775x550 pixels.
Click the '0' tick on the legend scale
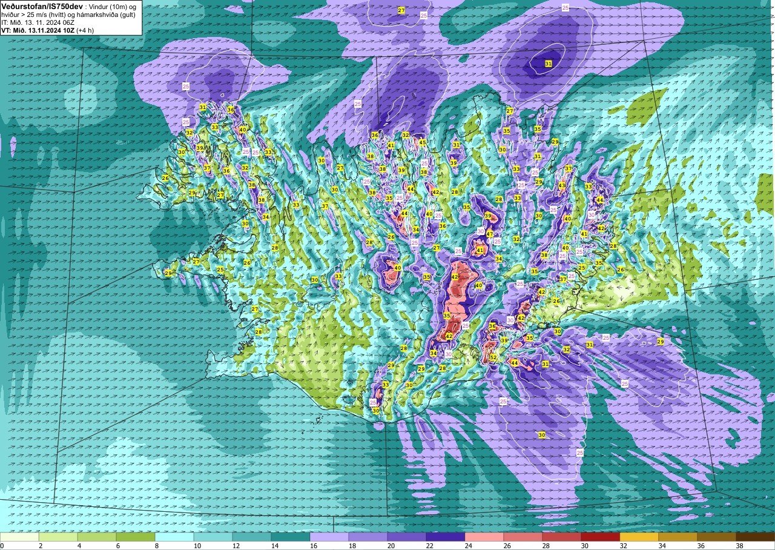pos(2,546)
